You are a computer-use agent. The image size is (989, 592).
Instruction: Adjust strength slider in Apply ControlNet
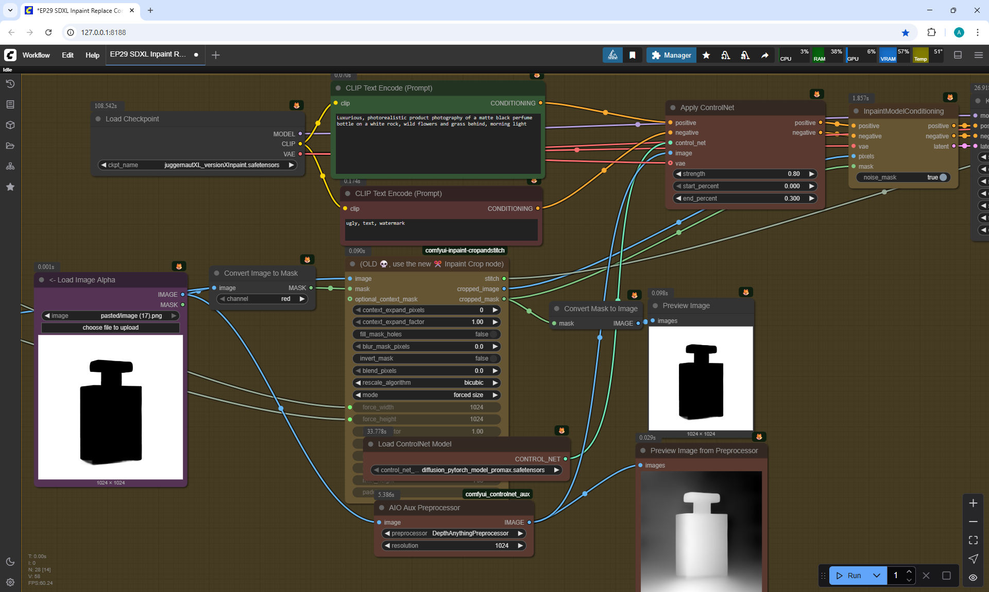point(744,174)
